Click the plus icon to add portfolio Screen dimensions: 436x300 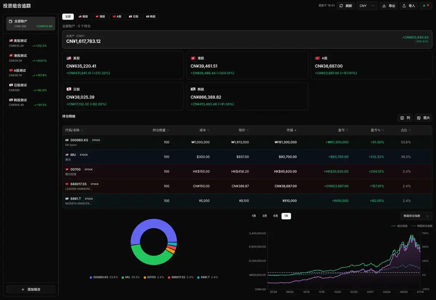click(x=23, y=289)
